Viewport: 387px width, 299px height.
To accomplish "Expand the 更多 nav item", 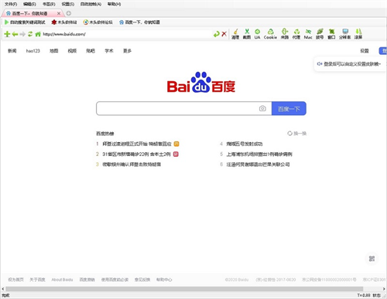I will coord(127,51).
